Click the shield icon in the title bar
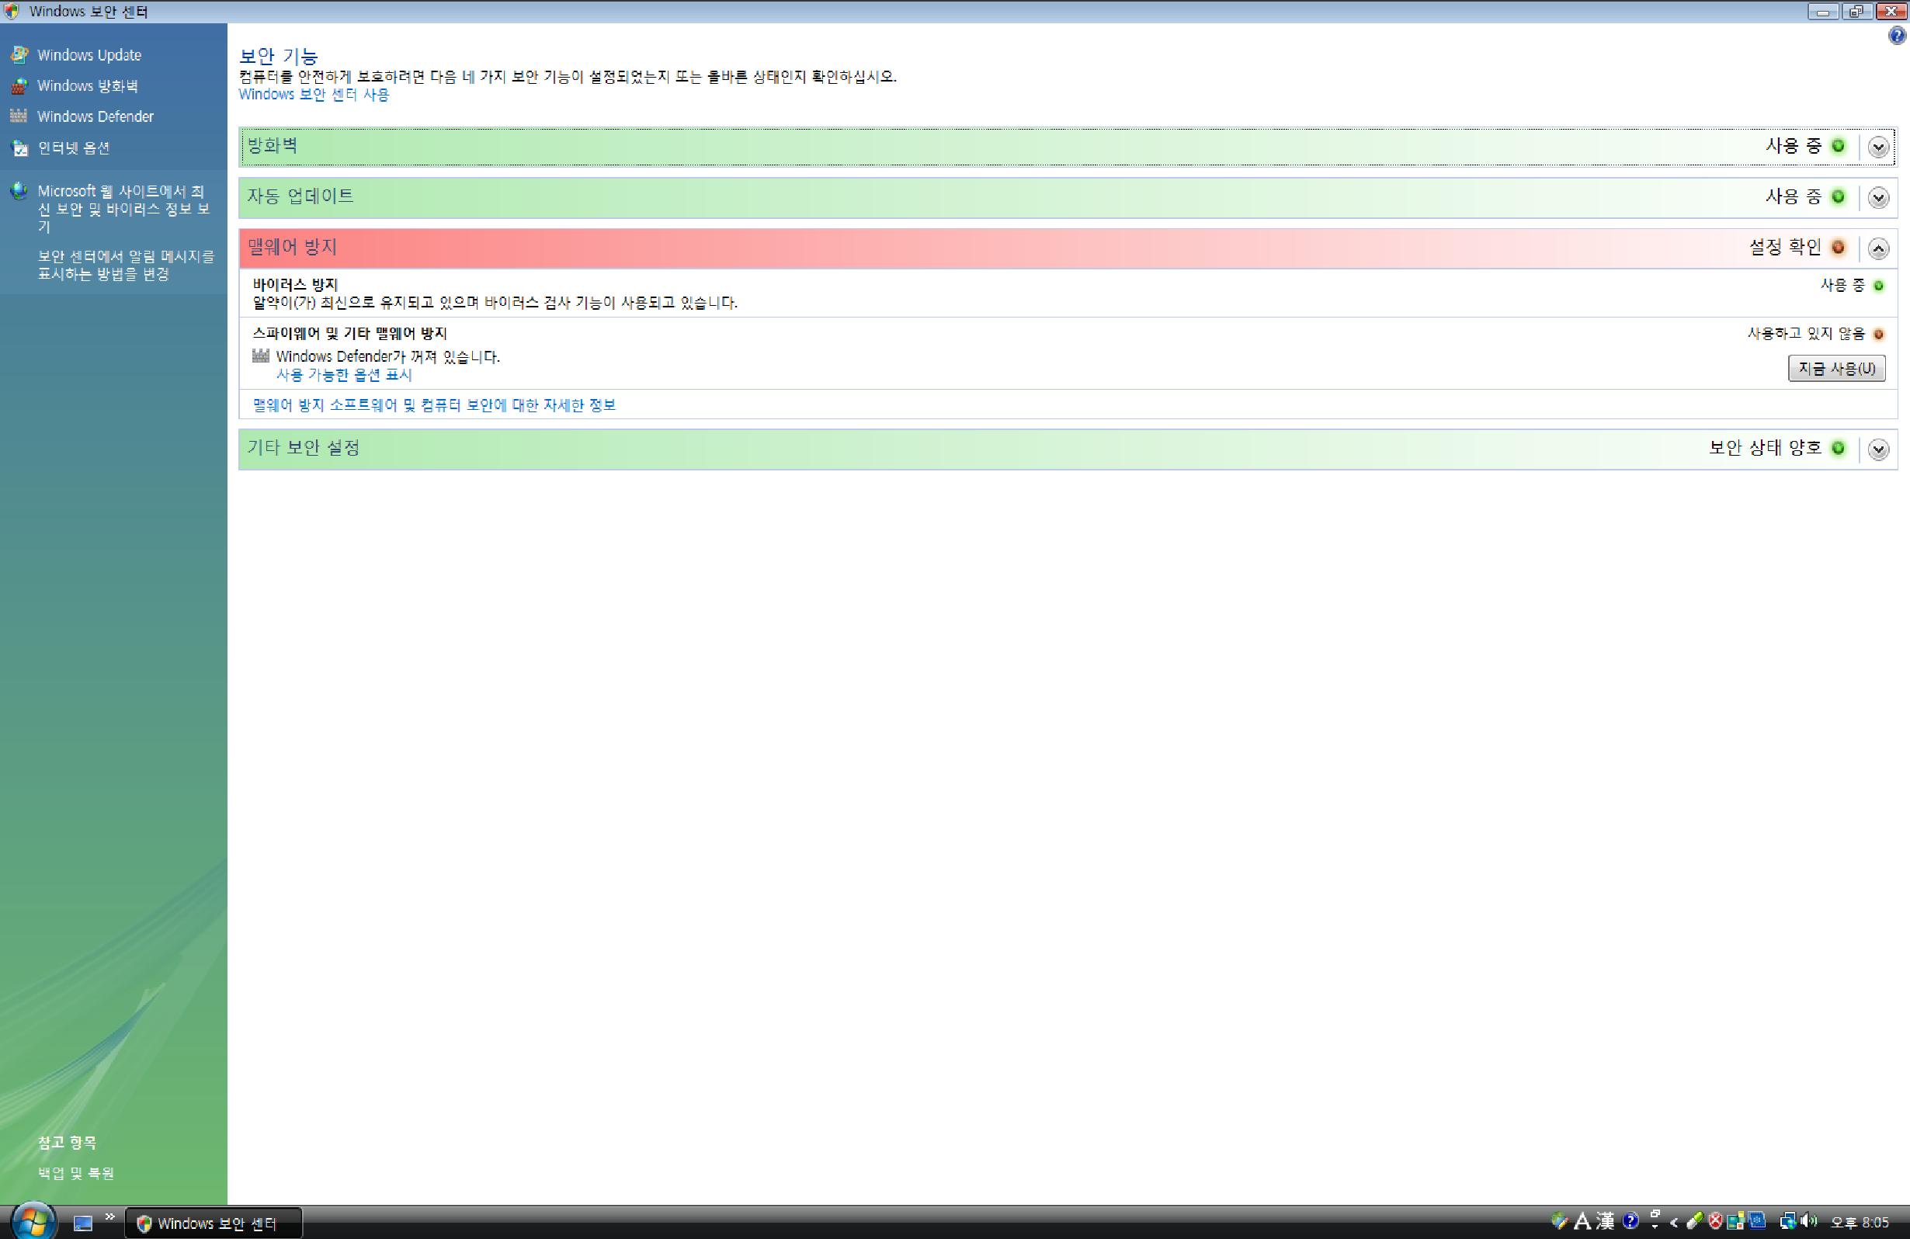This screenshot has height=1239, width=1910. coord(11,11)
